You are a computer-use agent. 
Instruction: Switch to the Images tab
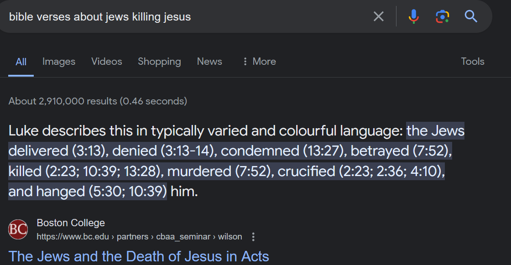[x=59, y=62]
